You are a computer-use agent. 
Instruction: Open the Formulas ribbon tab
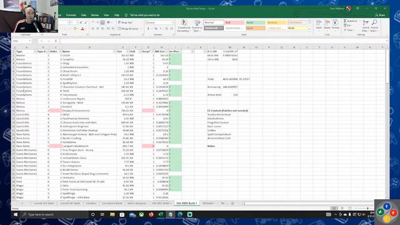tap(71, 15)
